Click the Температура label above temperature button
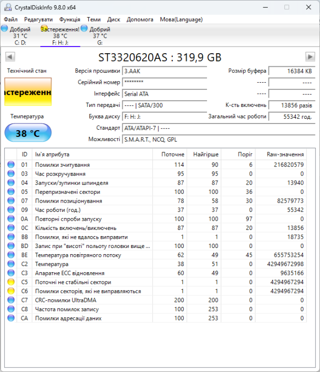320x372 pixels. tap(27, 116)
